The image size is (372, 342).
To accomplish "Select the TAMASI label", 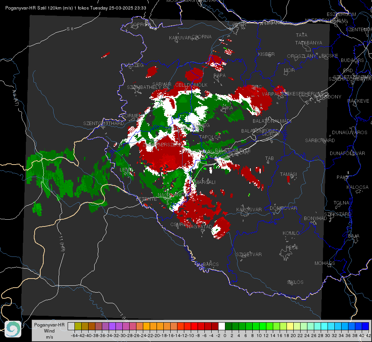I will point(288,174).
